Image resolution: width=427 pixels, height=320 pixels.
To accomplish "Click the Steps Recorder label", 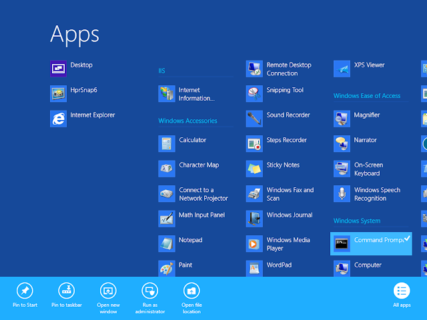I will pyautogui.click(x=286, y=140).
